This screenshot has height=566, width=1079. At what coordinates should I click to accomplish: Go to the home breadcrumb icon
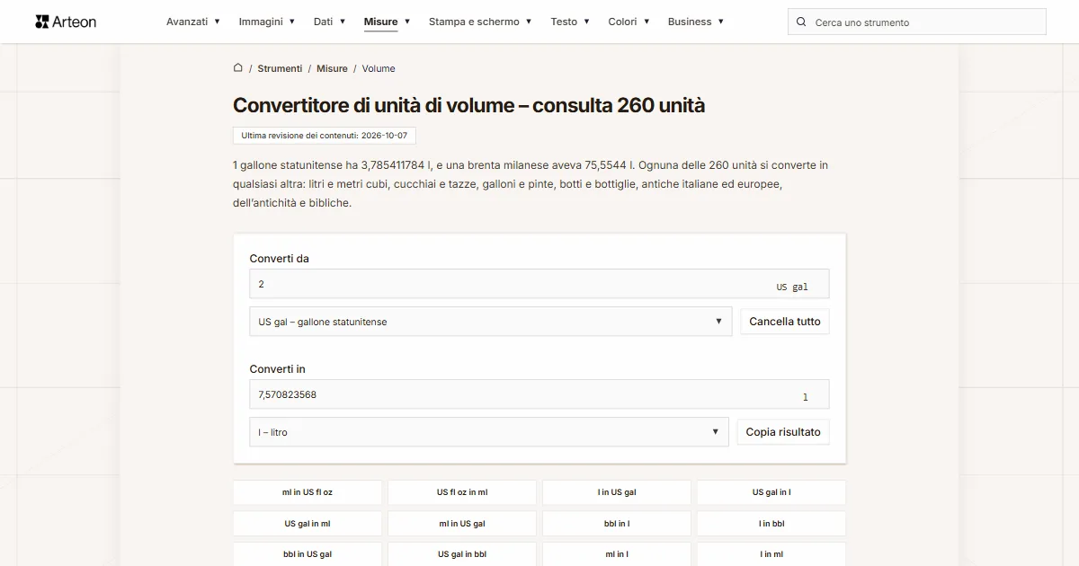click(x=238, y=68)
